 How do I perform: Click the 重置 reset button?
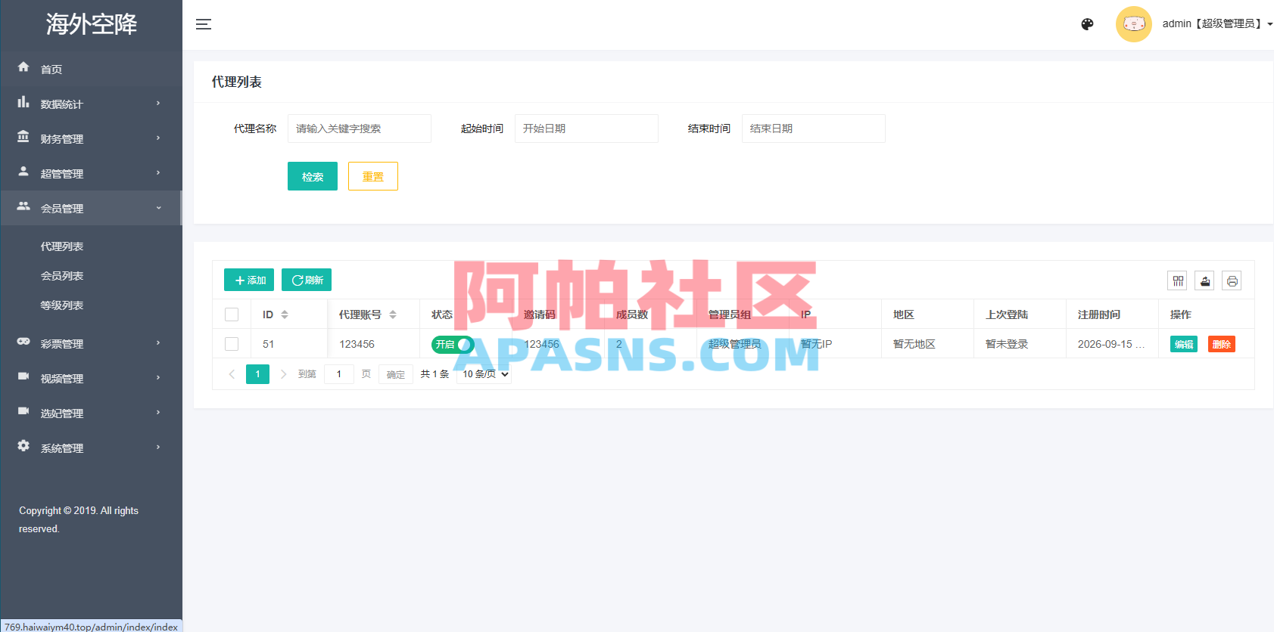tap(373, 176)
